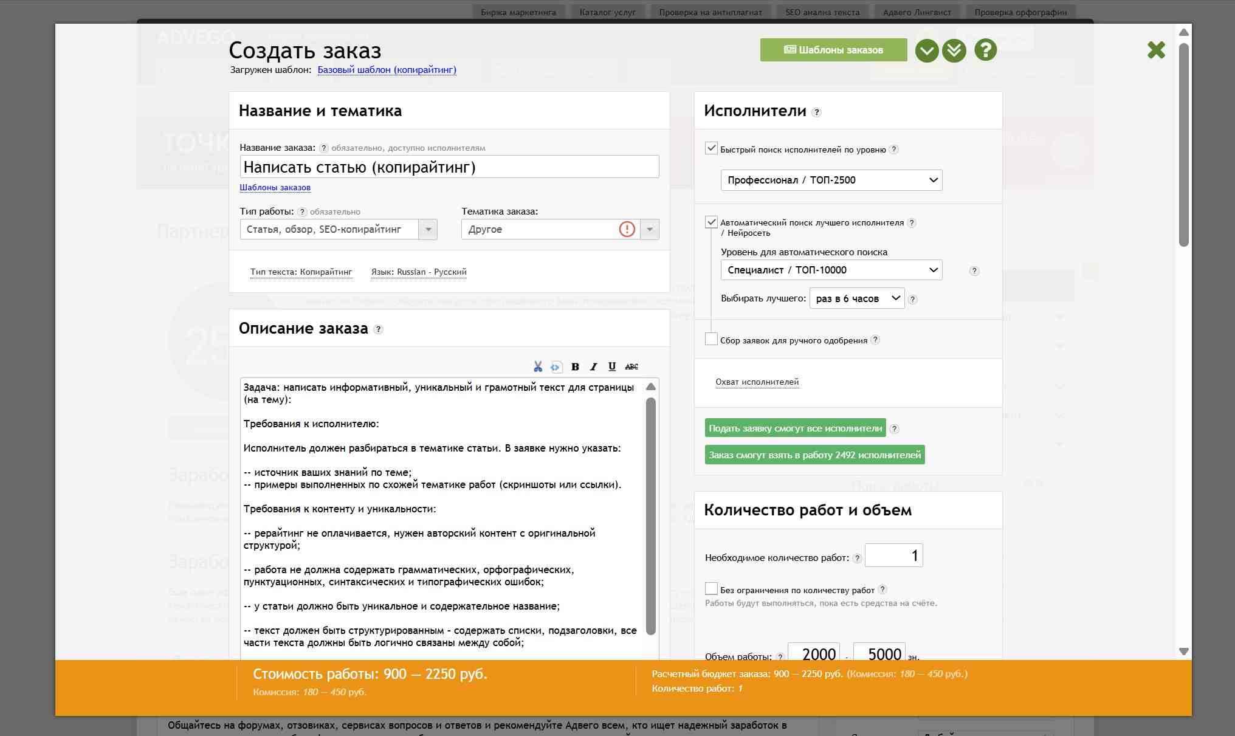Open SEO анализ текста top tab
Screen dimensions: 1235x736
(x=822, y=12)
